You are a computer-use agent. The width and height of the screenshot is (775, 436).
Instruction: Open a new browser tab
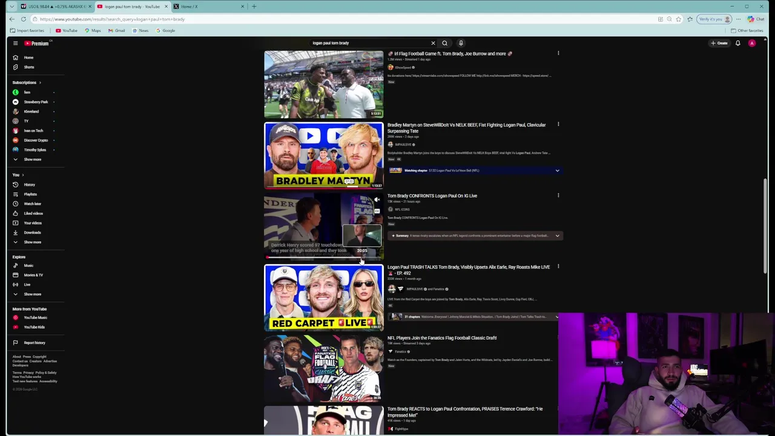coord(254,7)
